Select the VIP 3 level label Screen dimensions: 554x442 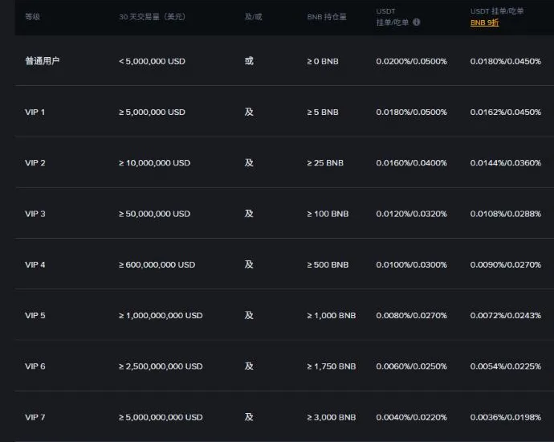[35, 214]
